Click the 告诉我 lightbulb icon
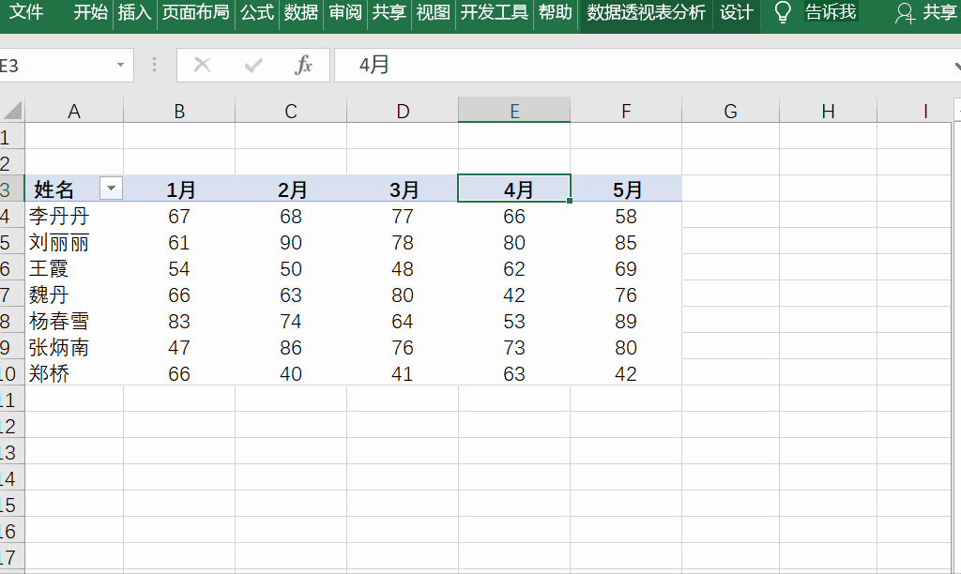Image resolution: width=961 pixels, height=574 pixels. (783, 12)
